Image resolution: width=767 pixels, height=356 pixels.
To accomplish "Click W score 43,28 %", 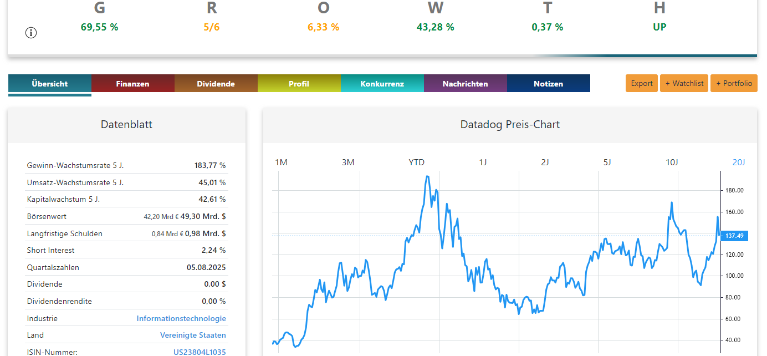I will coord(435,27).
